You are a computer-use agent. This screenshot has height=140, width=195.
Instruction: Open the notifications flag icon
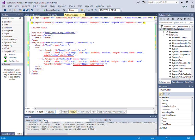[x=144, y=2]
